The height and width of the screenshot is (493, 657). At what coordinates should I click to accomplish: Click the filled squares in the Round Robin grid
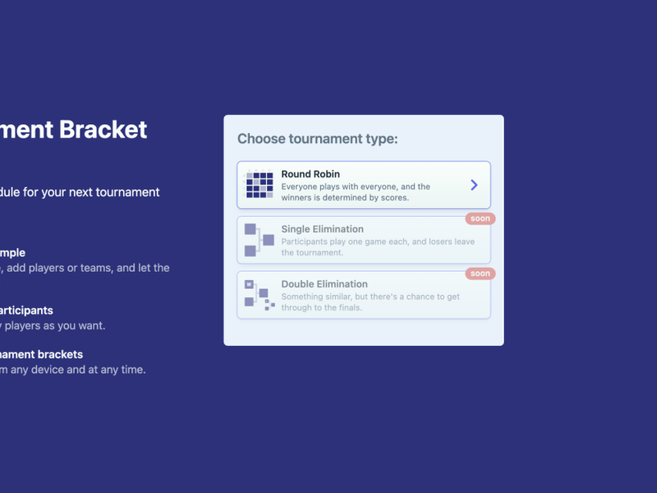(x=258, y=184)
